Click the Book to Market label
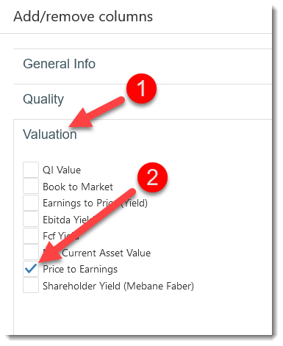Screen dimensions: 283x346 [x=78, y=187]
